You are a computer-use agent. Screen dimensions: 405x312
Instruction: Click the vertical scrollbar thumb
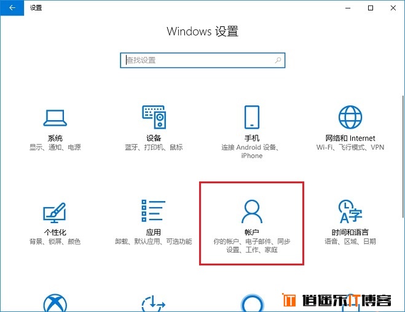click(403, 157)
